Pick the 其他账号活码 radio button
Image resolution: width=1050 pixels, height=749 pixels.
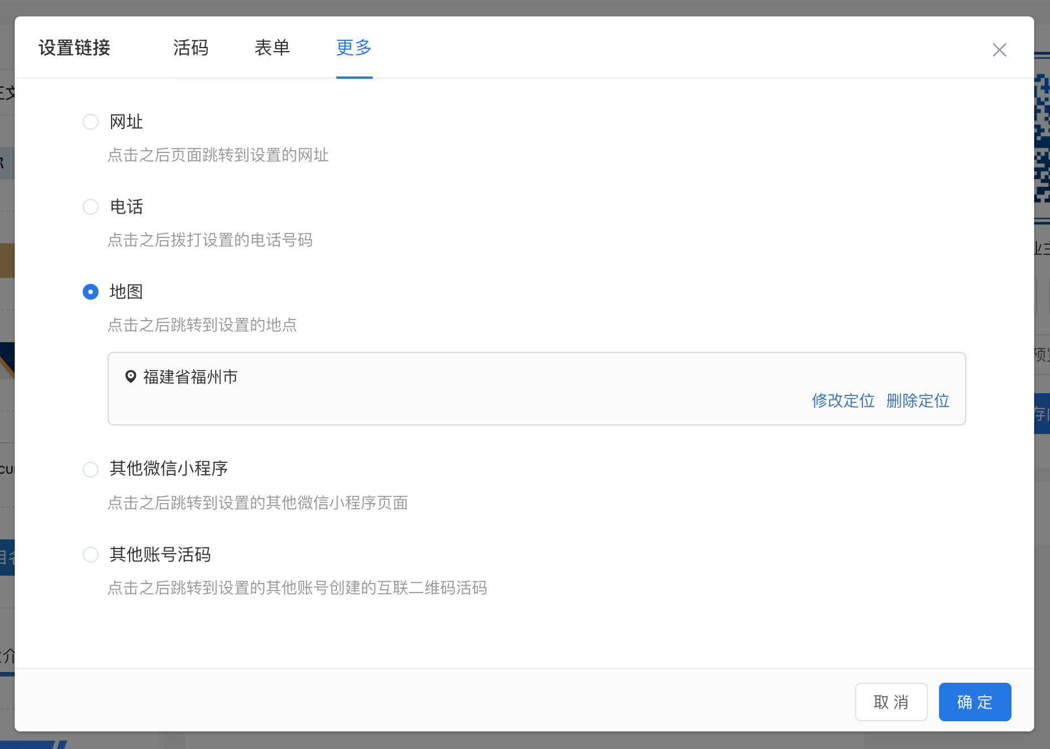(91, 554)
